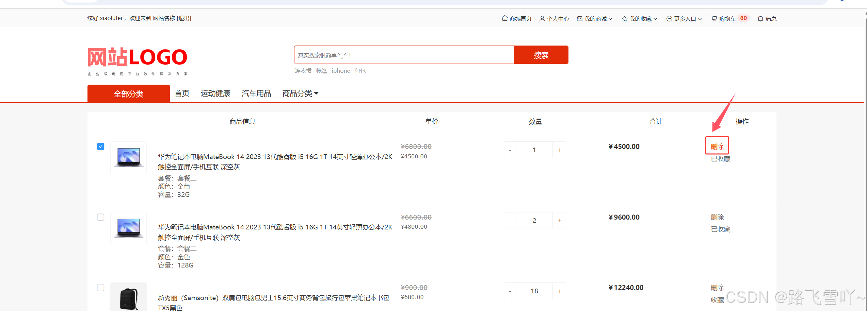Click 已收藏 for the ¥4500.00 MateBook

pos(721,159)
